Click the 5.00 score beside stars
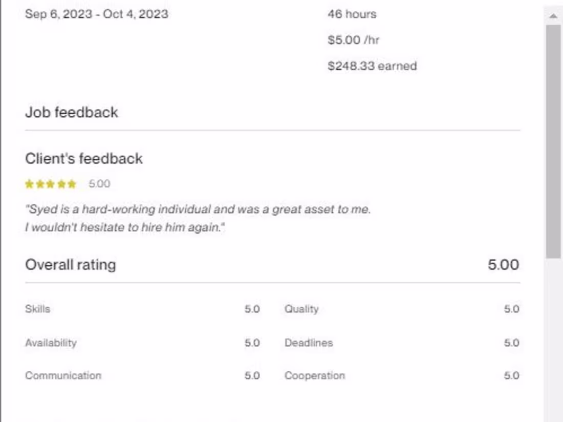 99,184
